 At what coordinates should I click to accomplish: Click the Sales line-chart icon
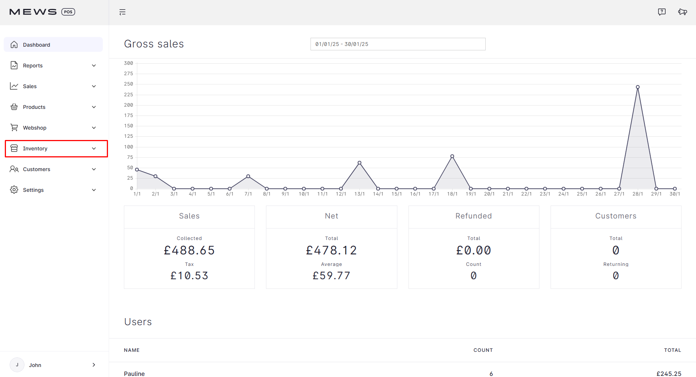coord(14,86)
